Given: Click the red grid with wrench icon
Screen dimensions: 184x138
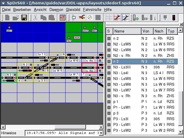Looking at the screenshot, I should [x=117, y=18].
